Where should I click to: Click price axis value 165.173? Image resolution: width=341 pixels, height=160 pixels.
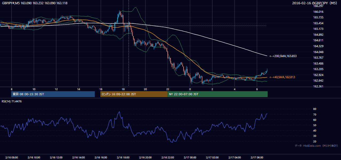pyautogui.click(x=318, y=29)
